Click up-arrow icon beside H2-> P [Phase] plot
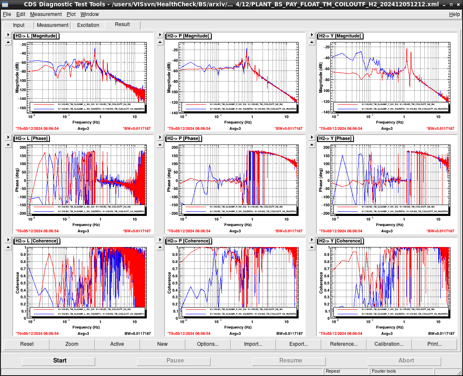 (160, 145)
